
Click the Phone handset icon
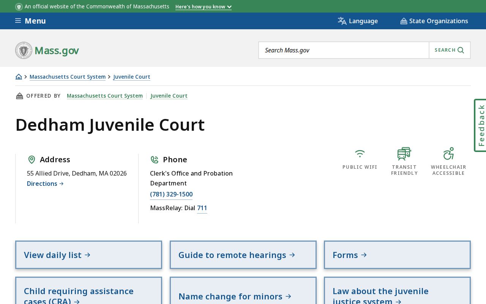pos(155,160)
